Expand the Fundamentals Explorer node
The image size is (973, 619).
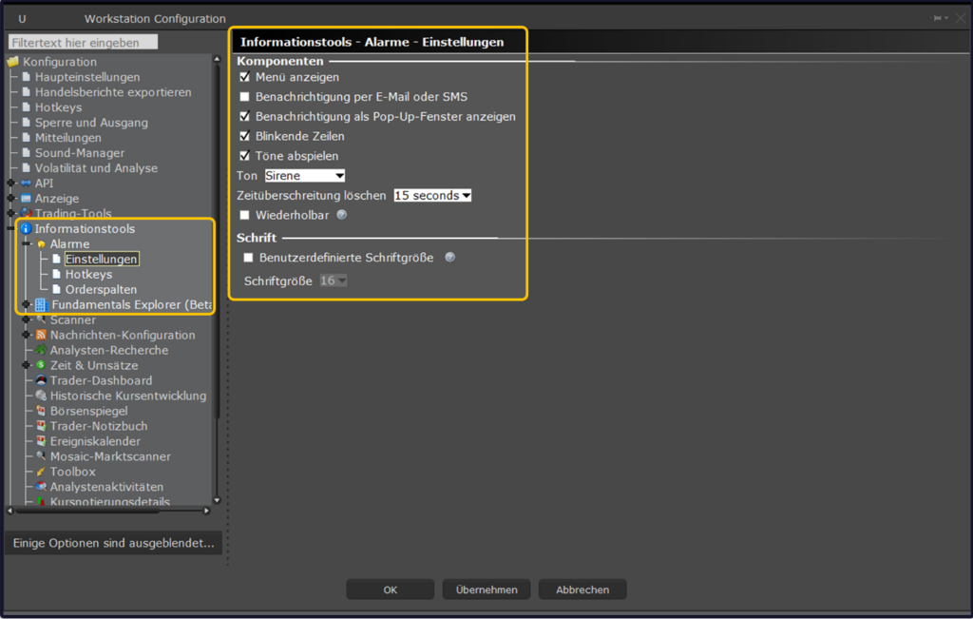26,305
